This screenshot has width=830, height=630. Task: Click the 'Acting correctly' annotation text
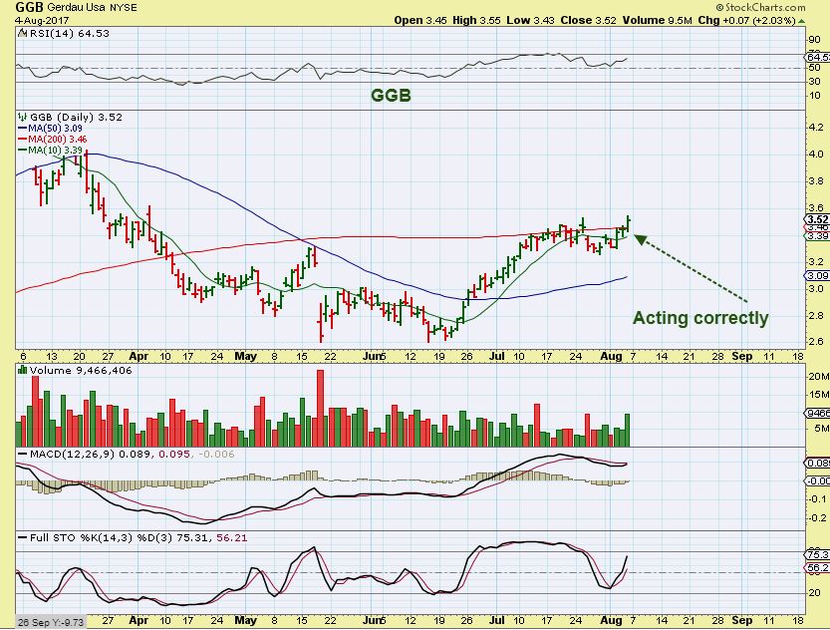tap(700, 318)
